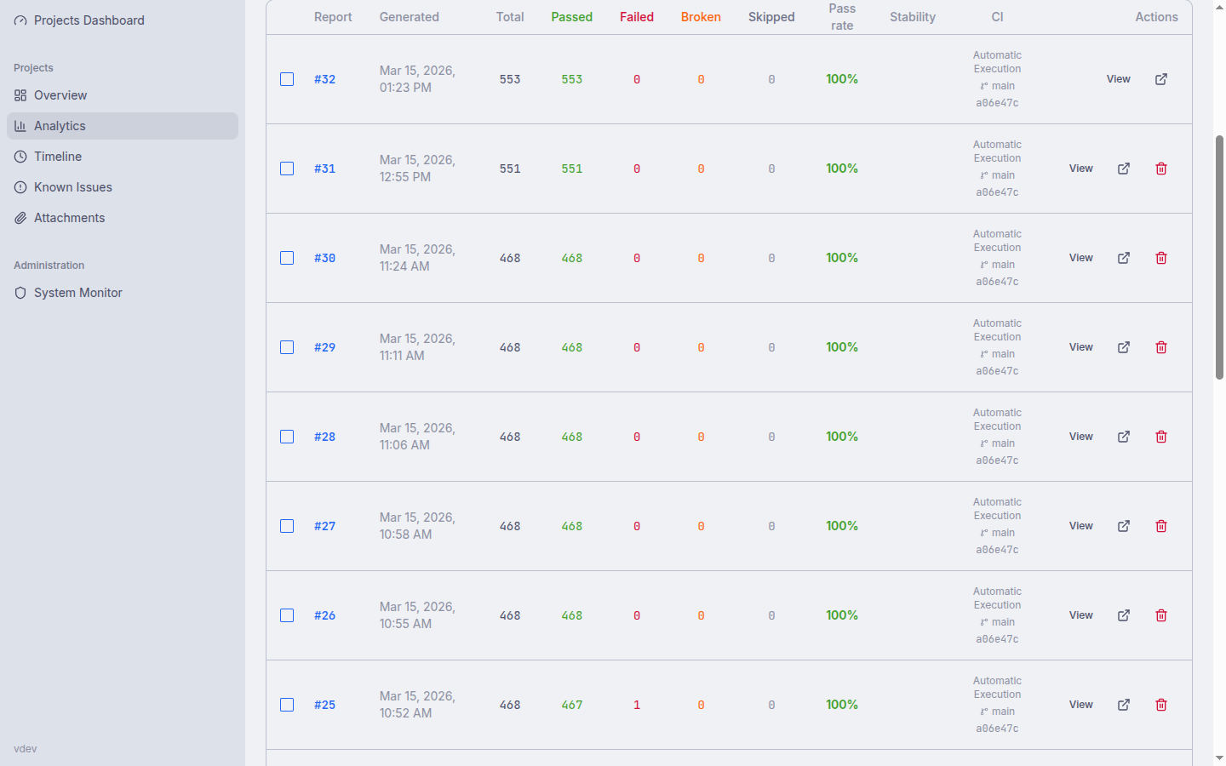Viewport: 1226px width, 766px height.
Task: Click the Known Issues alert icon
Action: 20,187
